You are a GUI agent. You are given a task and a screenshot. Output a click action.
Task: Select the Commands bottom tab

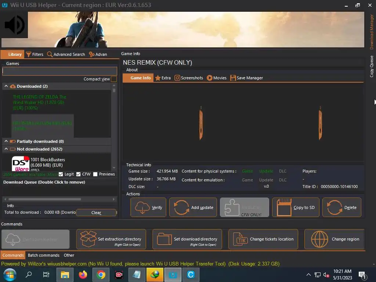pyautogui.click(x=13, y=255)
